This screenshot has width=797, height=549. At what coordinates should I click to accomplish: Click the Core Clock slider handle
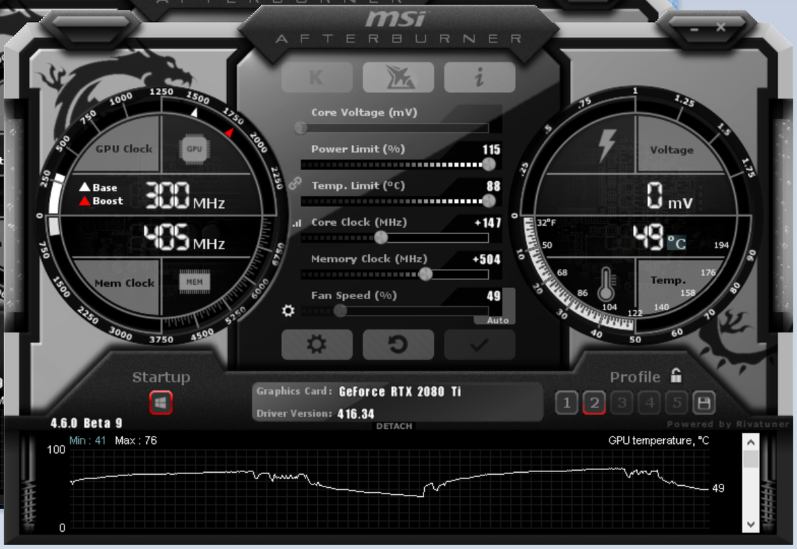point(381,237)
